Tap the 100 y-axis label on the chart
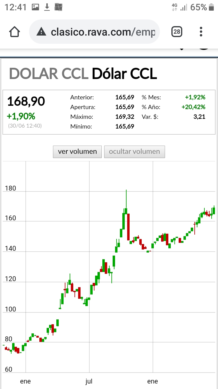 (x=10, y=309)
